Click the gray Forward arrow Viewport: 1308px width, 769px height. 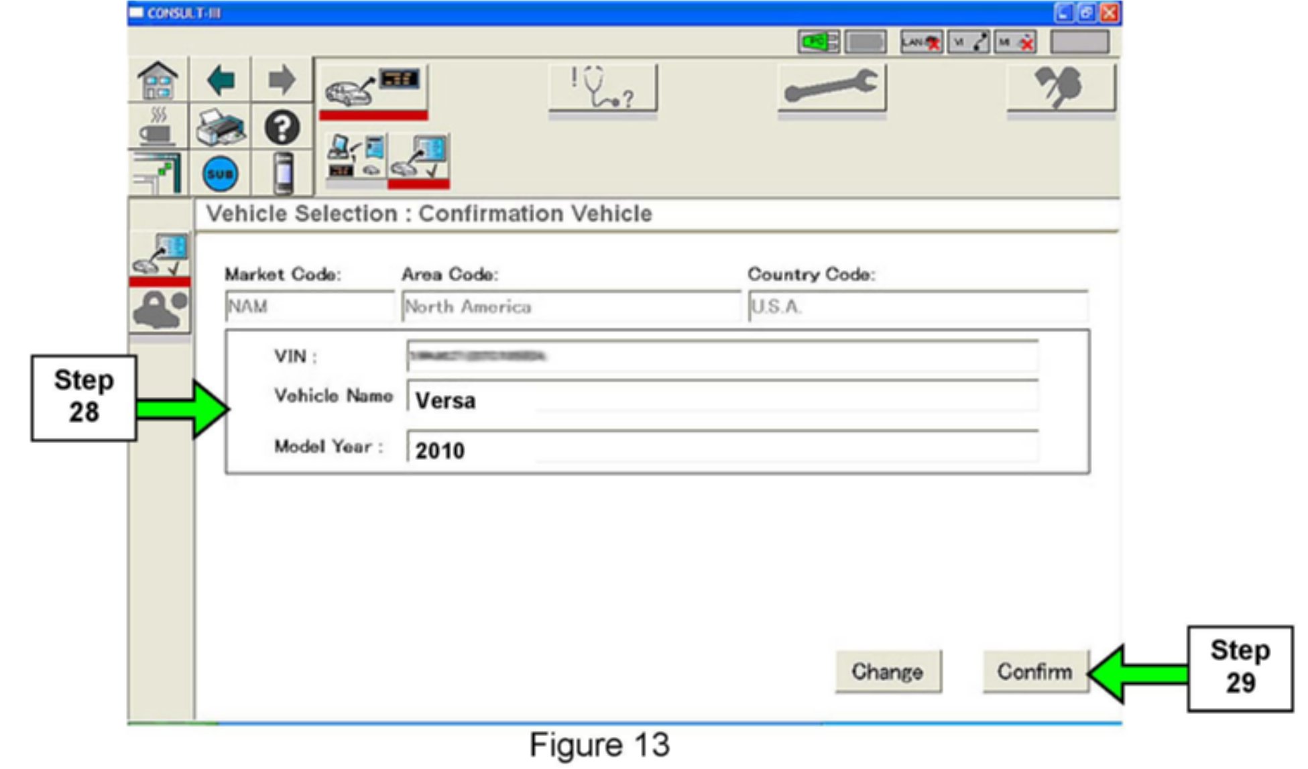282,80
